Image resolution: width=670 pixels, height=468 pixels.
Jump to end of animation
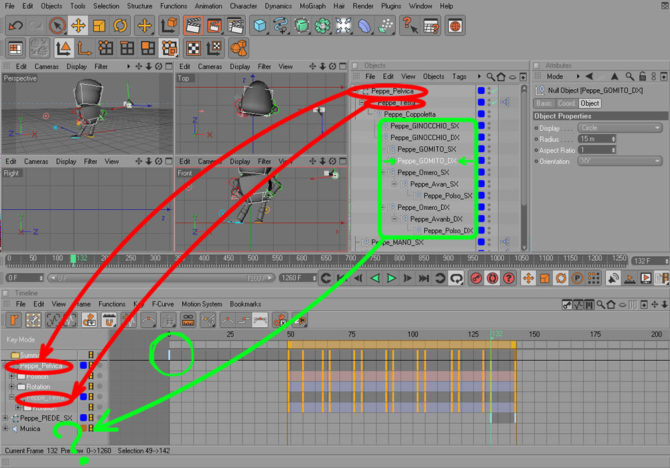click(423, 278)
